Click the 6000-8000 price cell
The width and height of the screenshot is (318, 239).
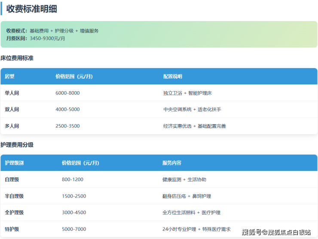[x=67, y=93]
